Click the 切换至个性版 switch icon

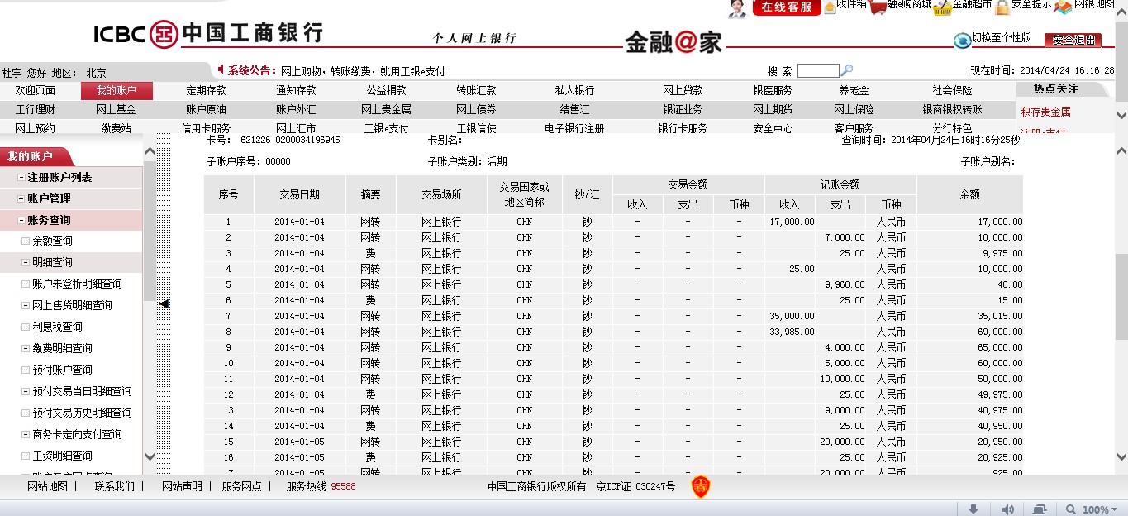963,40
